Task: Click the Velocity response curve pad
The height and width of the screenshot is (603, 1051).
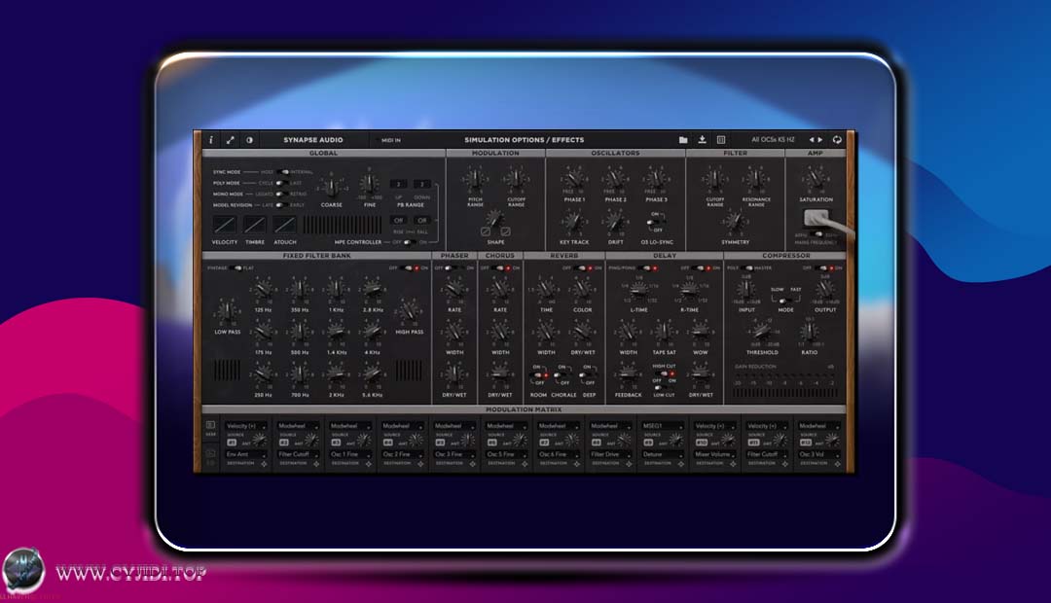Action: pos(224,225)
